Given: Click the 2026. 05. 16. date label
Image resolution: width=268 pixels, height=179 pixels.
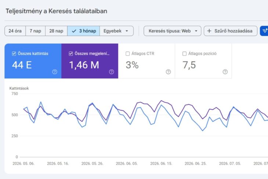Looking at the screenshot, I should (58, 164).
